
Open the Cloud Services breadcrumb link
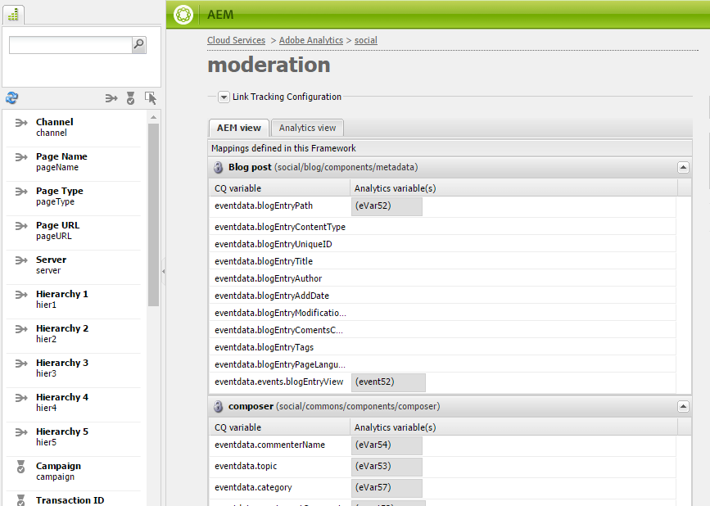pyautogui.click(x=237, y=40)
